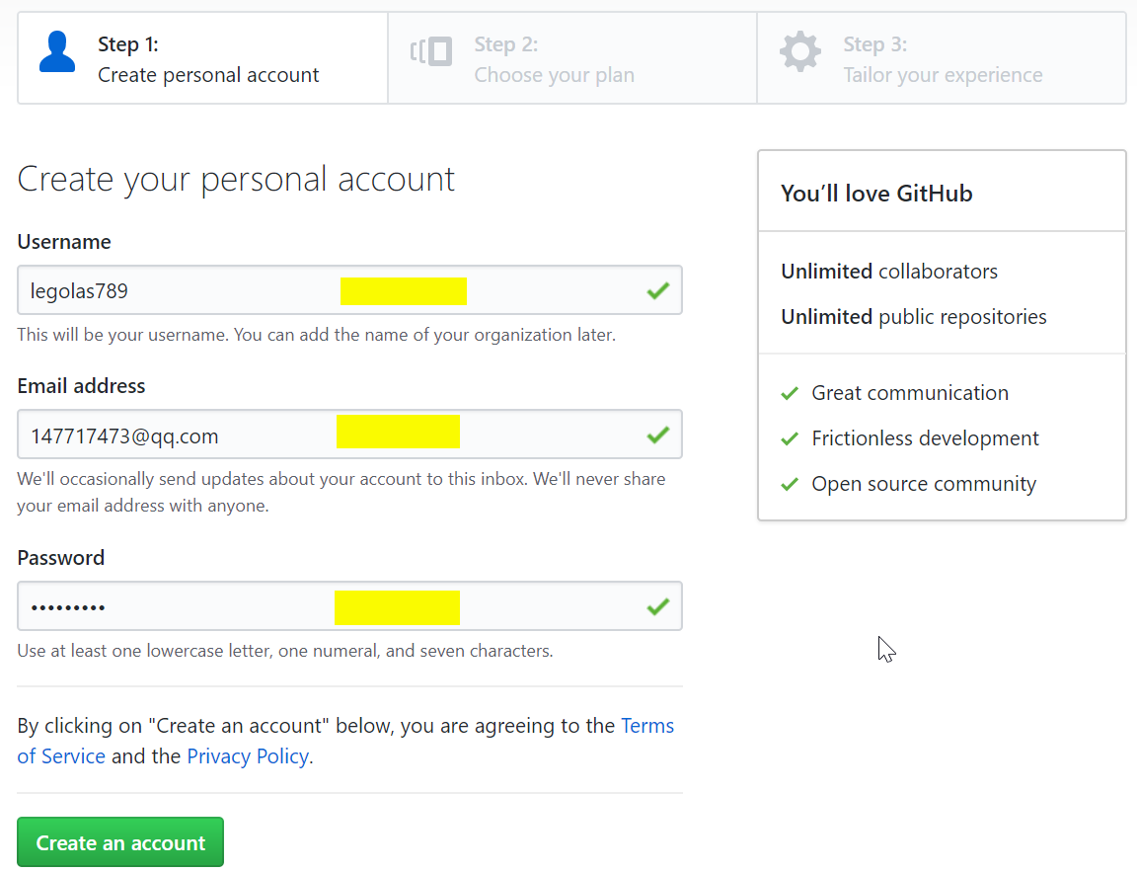The height and width of the screenshot is (872, 1137).
Task: Click the checkmark beside Frictionless development
Action: pyautogui.click(x=790, y=438)
